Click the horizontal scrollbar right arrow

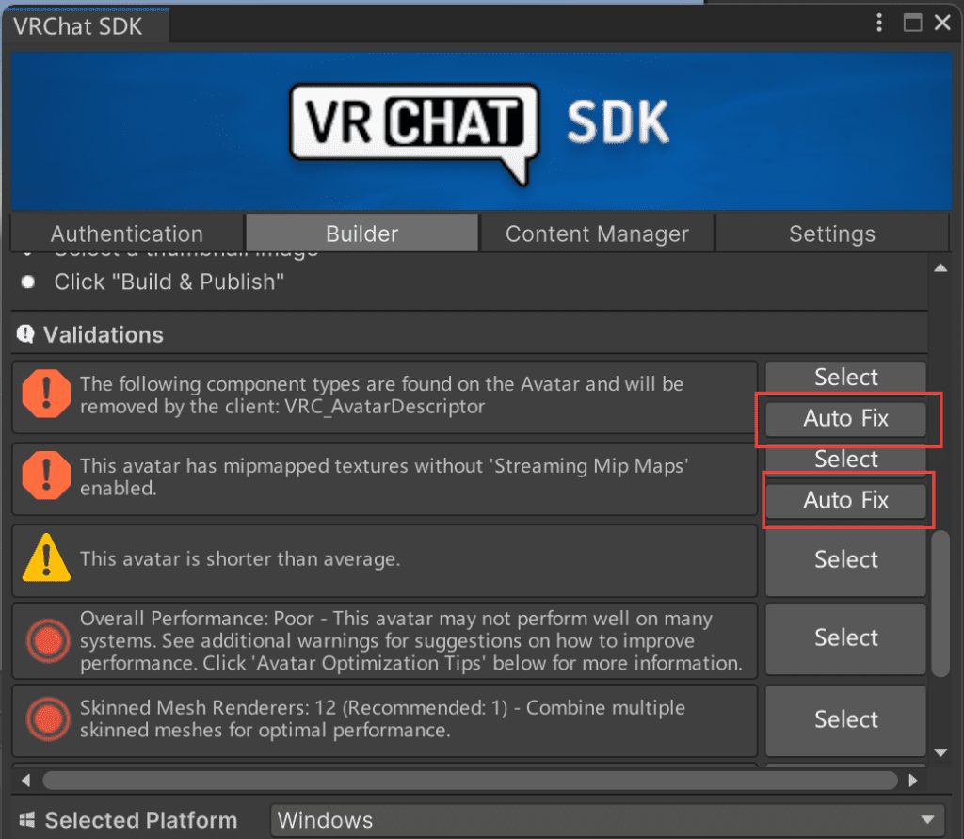click(912, 781)
